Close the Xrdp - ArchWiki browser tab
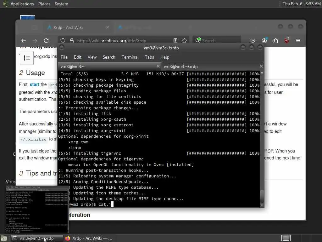 pos(108,27)
